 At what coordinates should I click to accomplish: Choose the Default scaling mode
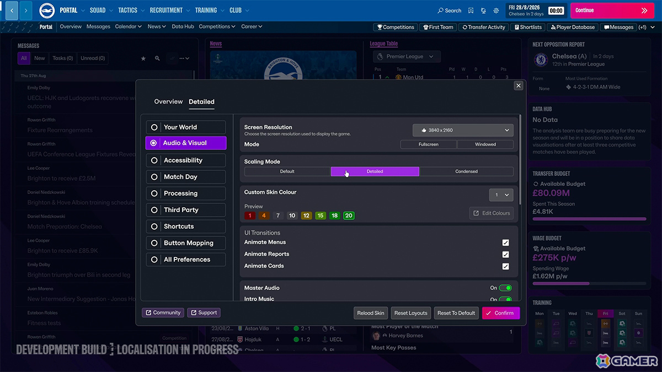point(287,171)
